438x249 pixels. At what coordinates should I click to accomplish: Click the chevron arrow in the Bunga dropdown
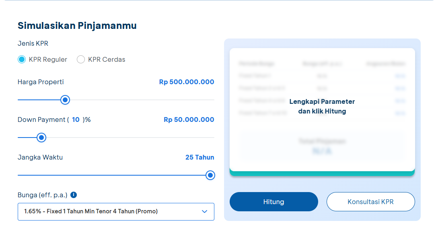(204, 211)
